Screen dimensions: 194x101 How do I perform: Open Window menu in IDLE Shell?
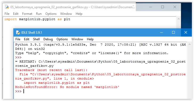pos(77,39)
